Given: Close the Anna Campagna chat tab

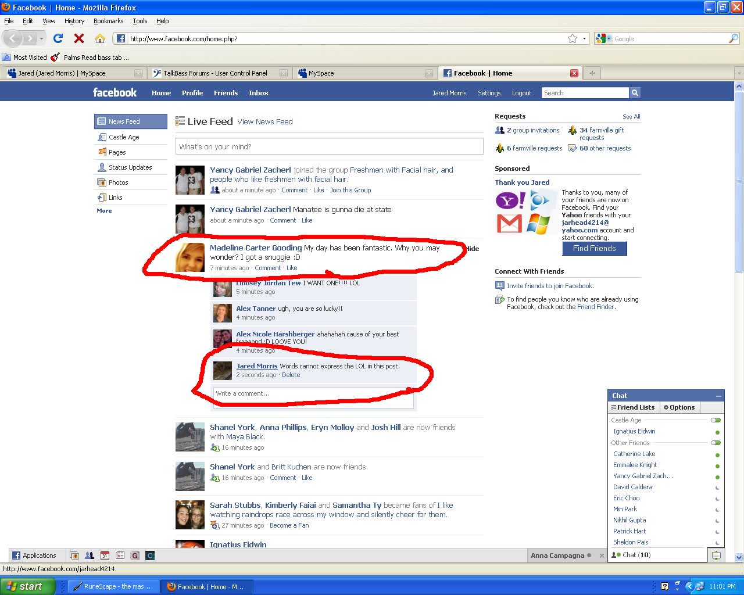Looking at the screenshot, I should tap(602, 555).
